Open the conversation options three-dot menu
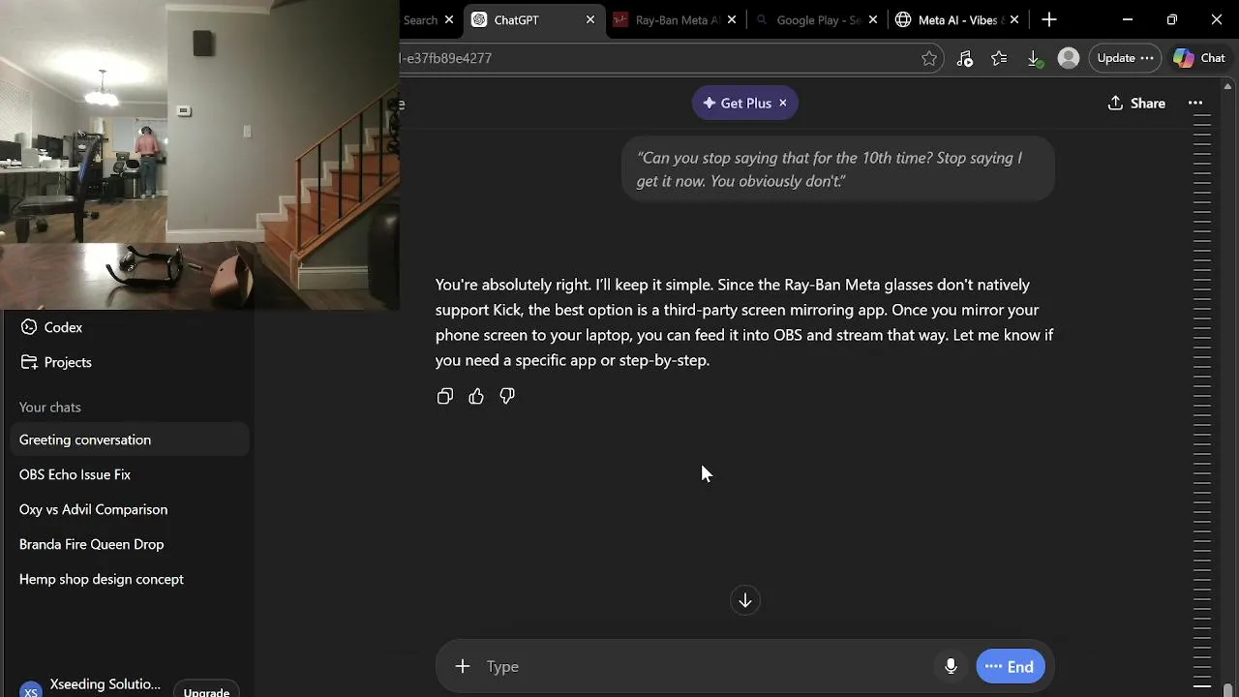Viewport: 1239px width, 697px height. [1195, 104]
